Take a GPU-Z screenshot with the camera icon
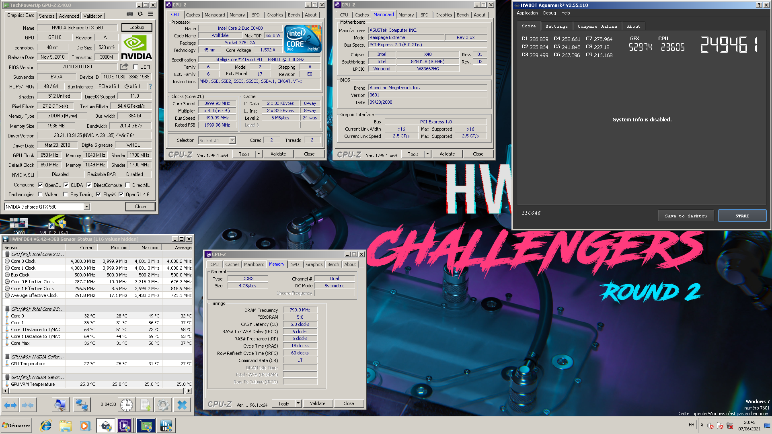The image size is (772, 434). [x=130, y=14]
